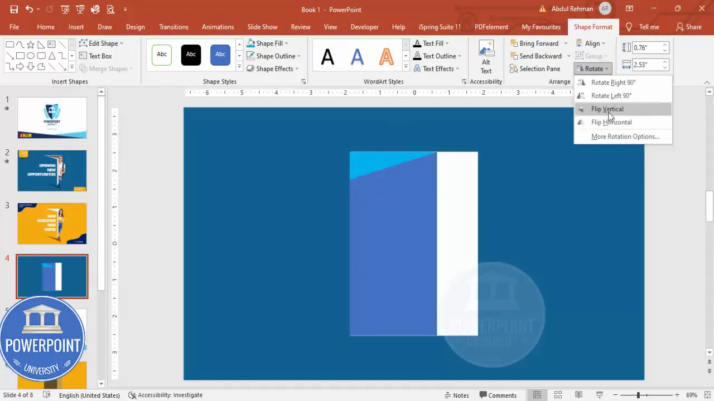The height and width of the screenshot is (401, 714).
Task: Open the Text Fill dropdown
Action: [431, 43]
